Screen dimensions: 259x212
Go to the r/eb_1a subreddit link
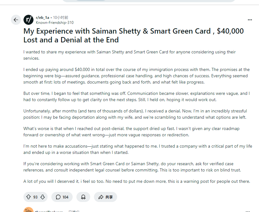coord(42,18)
